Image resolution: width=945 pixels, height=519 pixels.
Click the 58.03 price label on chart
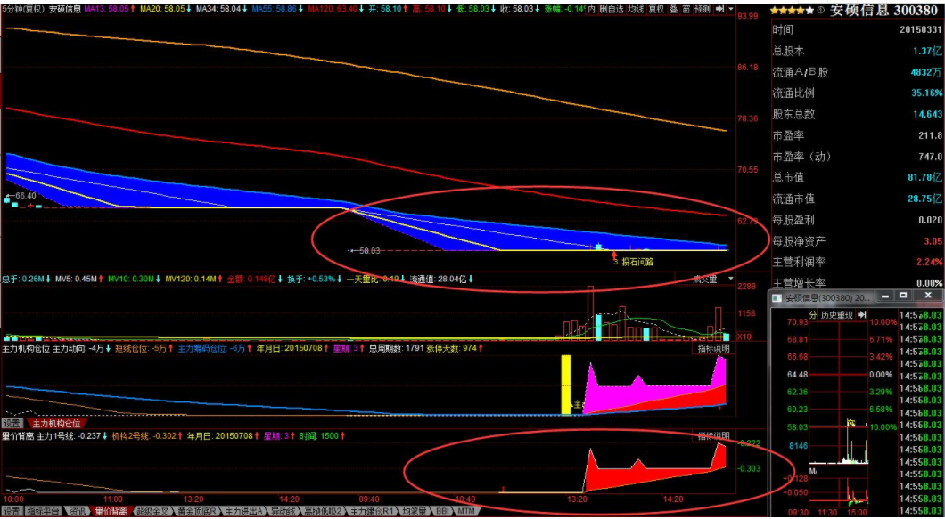pyautogui.click(x=367, y=250)
